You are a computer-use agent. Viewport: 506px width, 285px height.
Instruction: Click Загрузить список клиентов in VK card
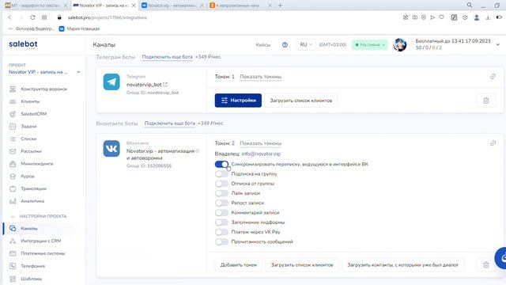pyautogui.click(x=302, y=265)
